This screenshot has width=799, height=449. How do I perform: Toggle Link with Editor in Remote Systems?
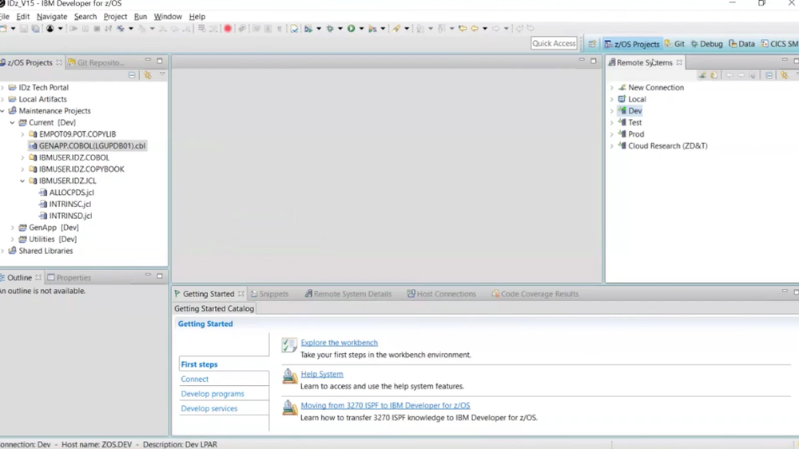click(785, 75)
